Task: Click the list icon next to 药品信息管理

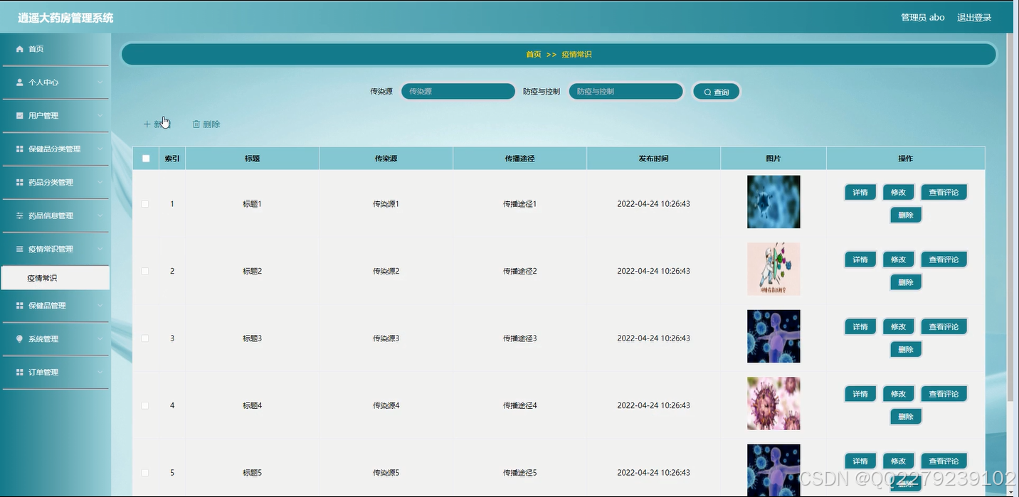Action: pyautogui.click(x=19, y=215)
